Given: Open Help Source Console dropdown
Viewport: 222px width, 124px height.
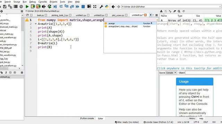Looking at the screenshot, I should tap(171, 73).
